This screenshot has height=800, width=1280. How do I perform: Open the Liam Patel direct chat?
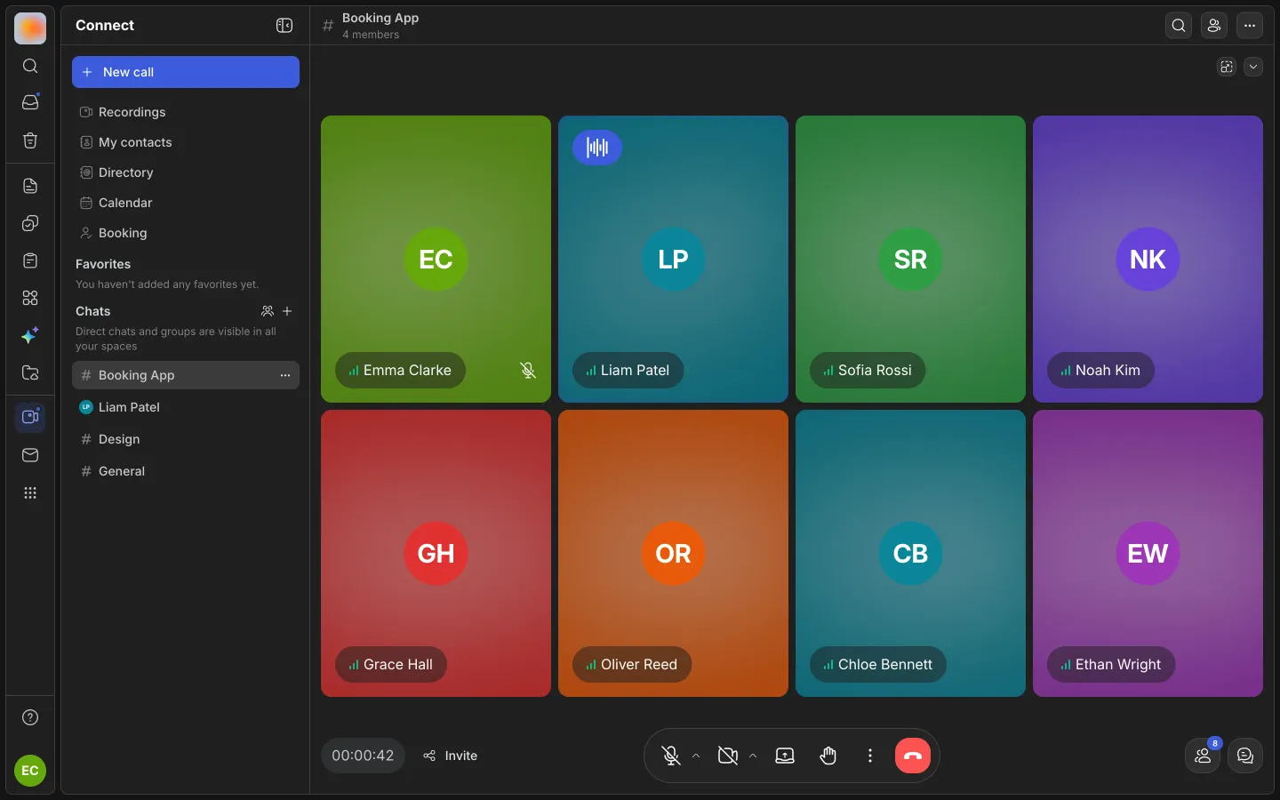pos(186,407)
